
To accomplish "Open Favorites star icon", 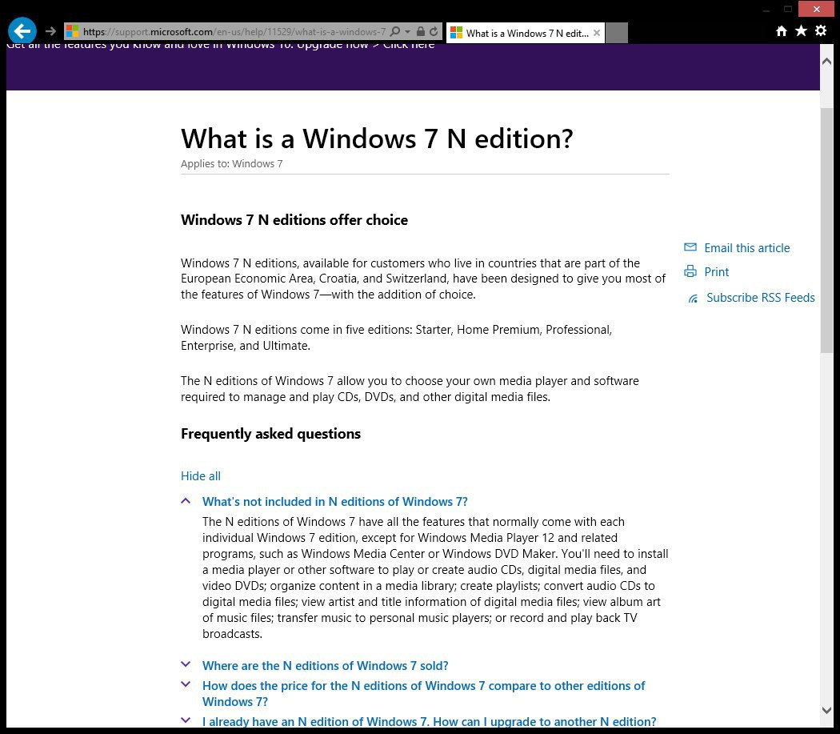I will (801, 30).
